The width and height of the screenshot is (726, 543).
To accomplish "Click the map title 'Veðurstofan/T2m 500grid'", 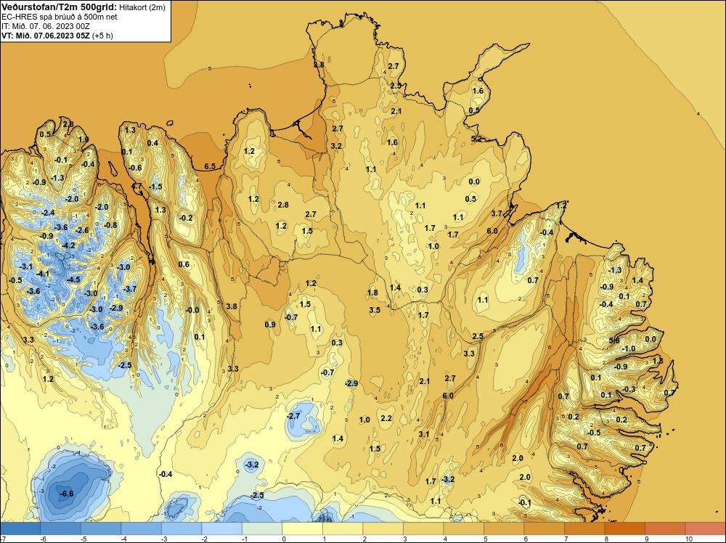I will pyautogui.click(x=59, y=7).
